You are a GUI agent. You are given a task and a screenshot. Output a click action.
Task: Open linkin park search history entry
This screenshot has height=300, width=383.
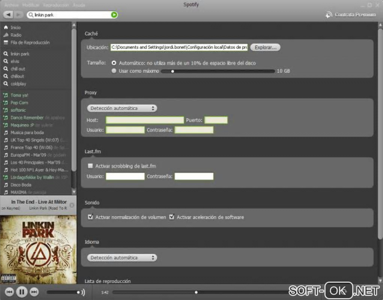17,54
